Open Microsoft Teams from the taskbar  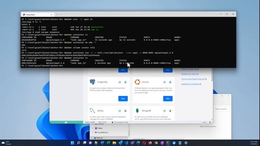click(132, 143)
